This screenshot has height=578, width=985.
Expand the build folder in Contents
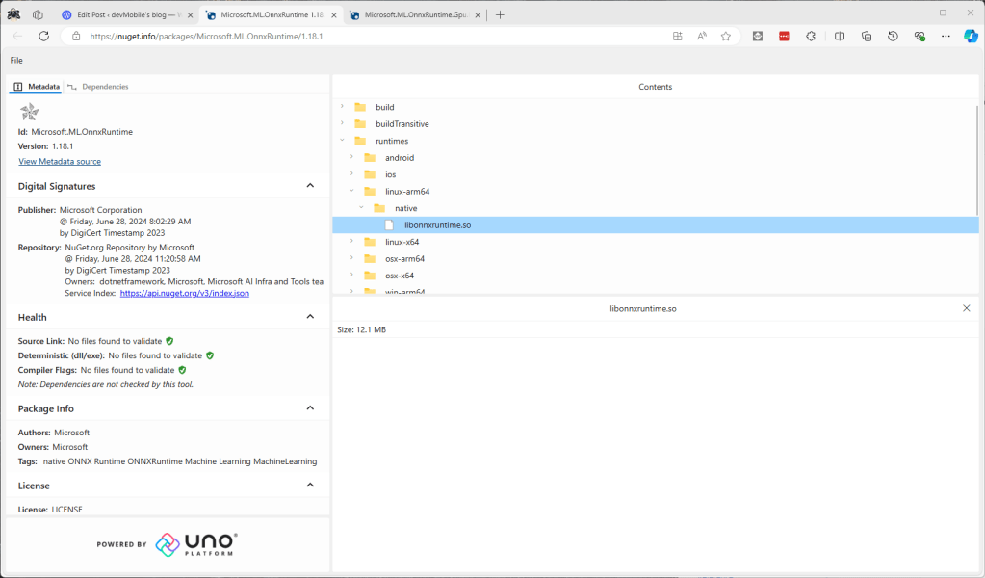pyautogui.click(x=342, y=107)
